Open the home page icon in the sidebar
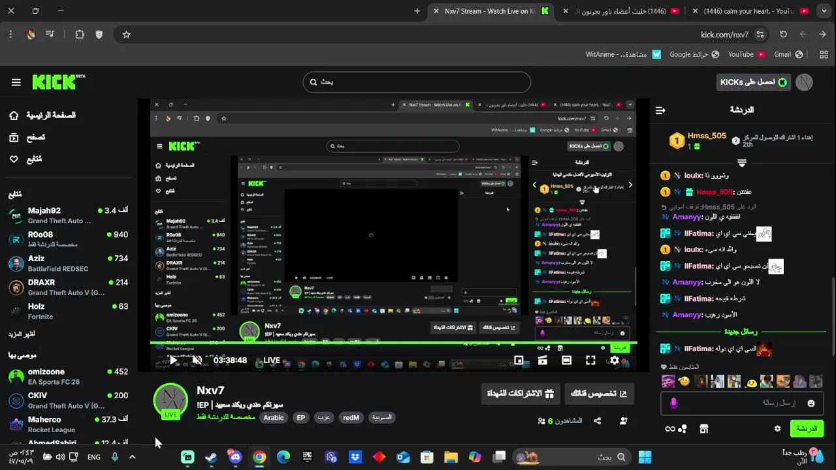The image size is (836, 470). tap(14, 116)
